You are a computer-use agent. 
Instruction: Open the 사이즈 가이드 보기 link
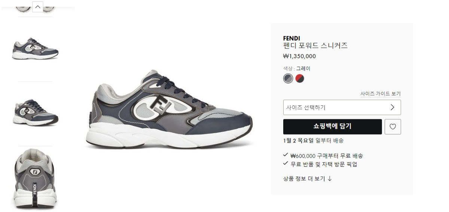coord(381,94)
